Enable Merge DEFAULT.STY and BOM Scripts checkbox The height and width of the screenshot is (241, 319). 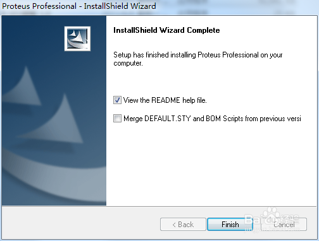117,118
